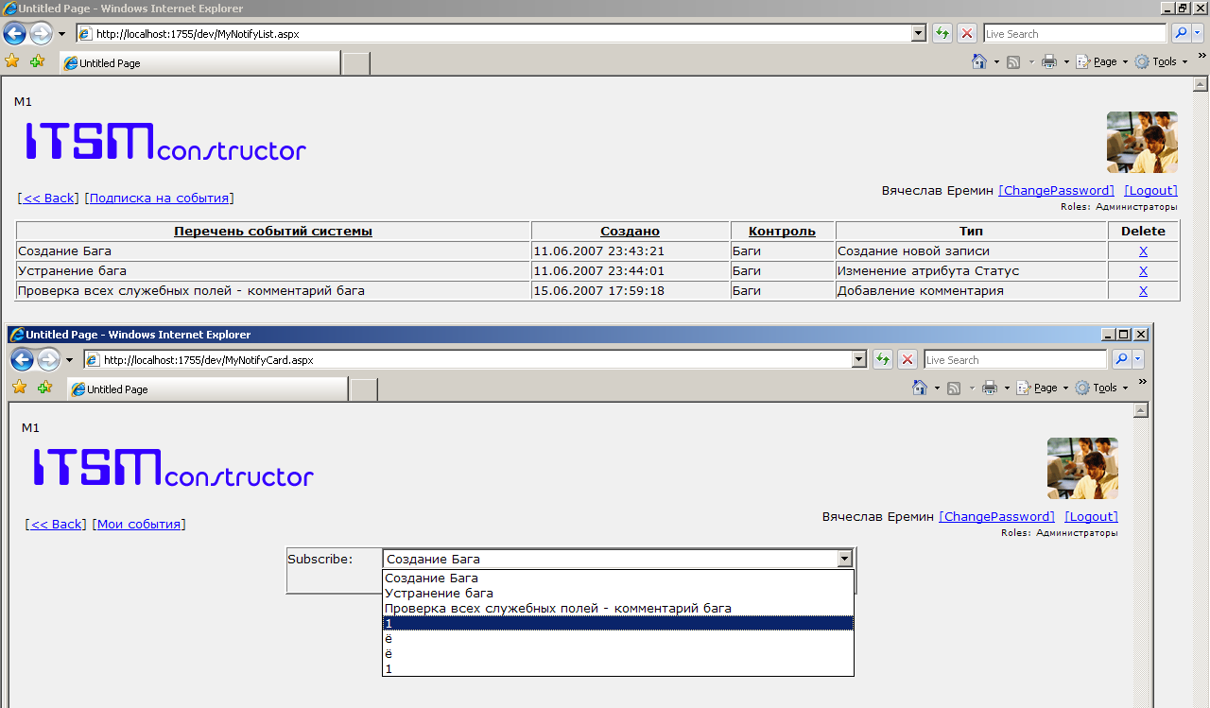Open Home button dropdown in MyNotifyList window

[996, 62]
